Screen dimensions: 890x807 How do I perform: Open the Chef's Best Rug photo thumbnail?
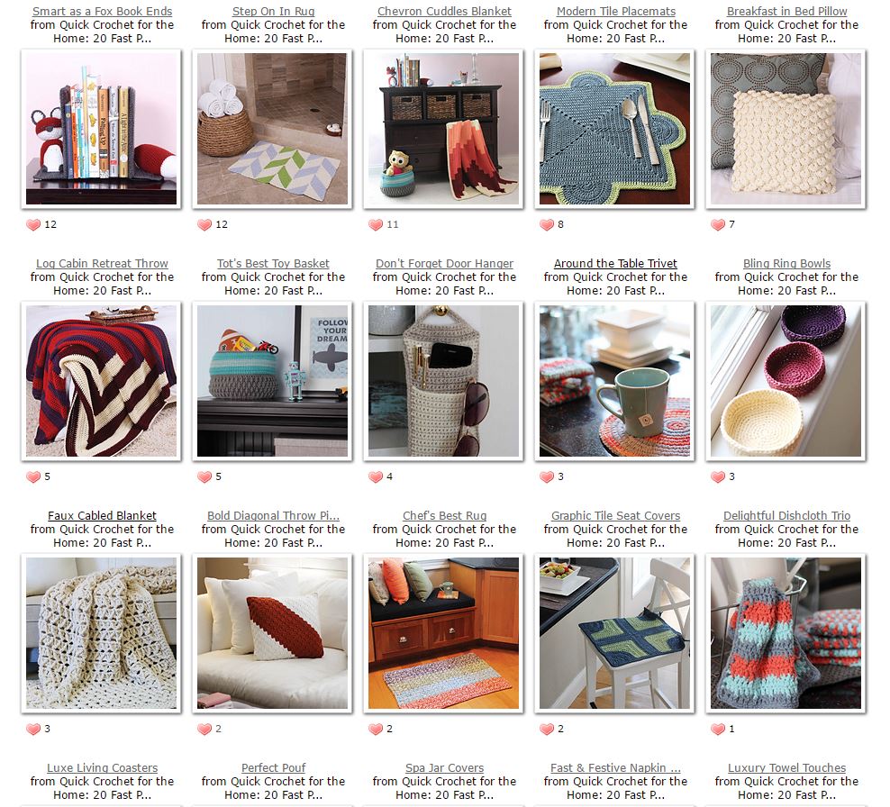click(443, 633)
